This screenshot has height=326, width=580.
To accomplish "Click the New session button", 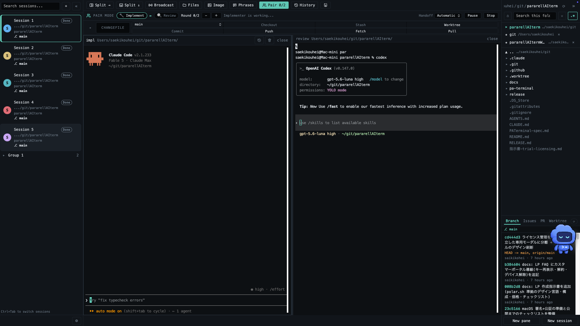I will pos(559,321).
